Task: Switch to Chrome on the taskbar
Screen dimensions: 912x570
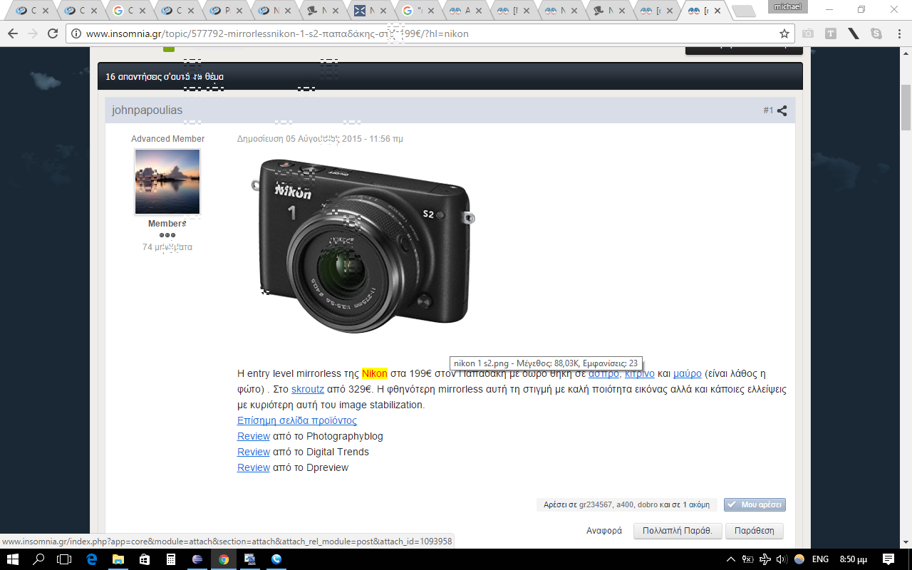Action: [224, 559]
